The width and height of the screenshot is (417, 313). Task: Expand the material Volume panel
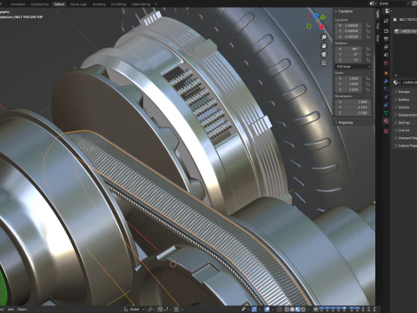403,107
